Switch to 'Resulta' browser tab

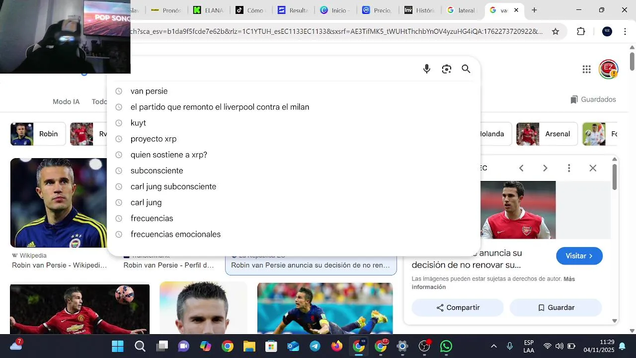click(x=293, y=10)
